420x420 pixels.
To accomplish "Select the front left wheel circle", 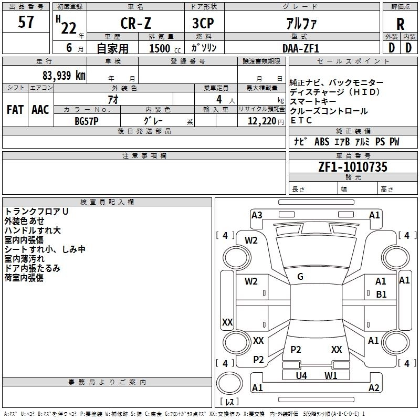I will [237, 258].
